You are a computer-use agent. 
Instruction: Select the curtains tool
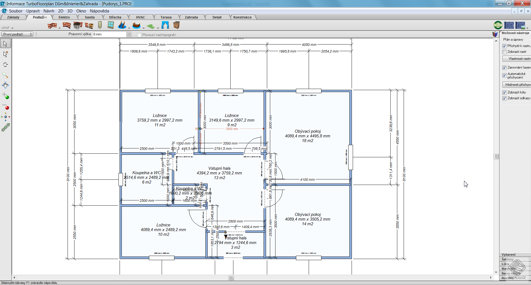pyautogui.click(x=165, y=25)
